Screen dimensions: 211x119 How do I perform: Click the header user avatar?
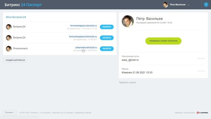pyautogui.click(x=166, y=5)
